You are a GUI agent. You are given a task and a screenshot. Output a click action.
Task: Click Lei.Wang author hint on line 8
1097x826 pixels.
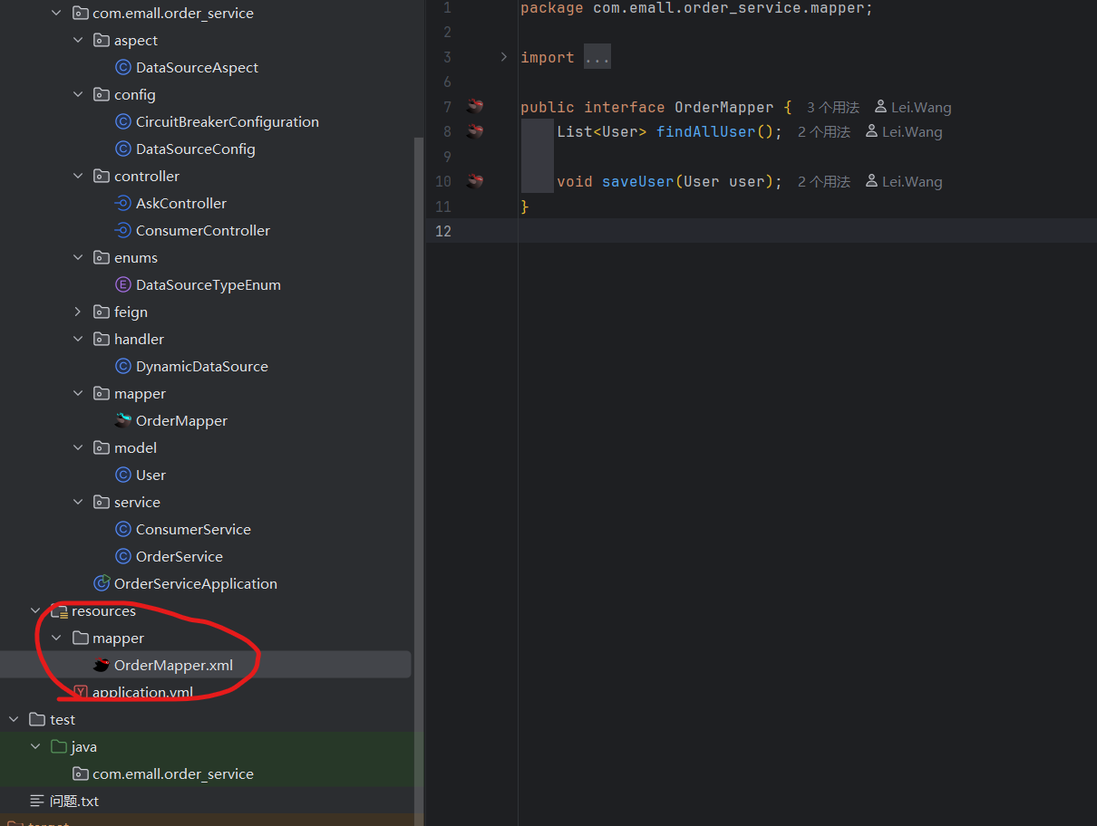click(x=912, y=132)
